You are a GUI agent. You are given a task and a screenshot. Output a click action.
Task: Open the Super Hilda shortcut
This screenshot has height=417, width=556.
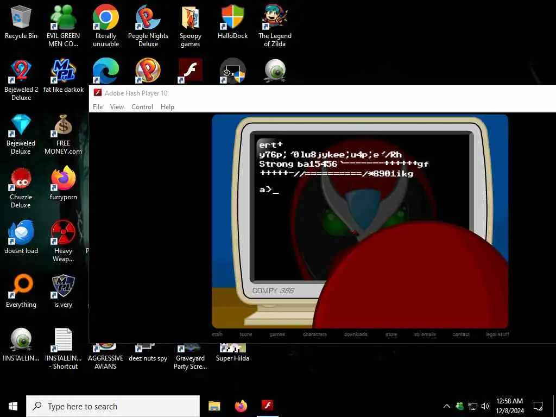point(232,353)
